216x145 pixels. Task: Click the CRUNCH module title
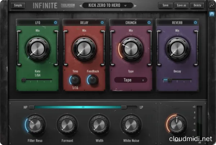coord(131,23)
